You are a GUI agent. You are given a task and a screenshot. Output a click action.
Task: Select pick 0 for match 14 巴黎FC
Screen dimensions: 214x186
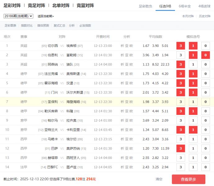205,167
